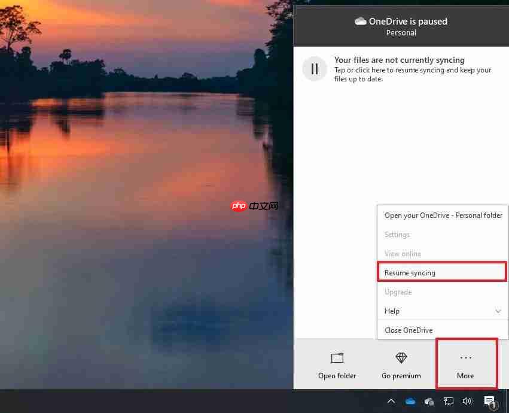Open the OneDrive cloud icon in system tray
The height and width of the screenshot is (413, 509).
[x=410, y=402]
